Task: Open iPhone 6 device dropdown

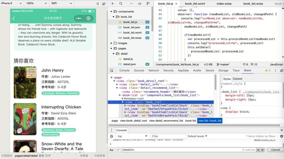Action: coord(11,3)
